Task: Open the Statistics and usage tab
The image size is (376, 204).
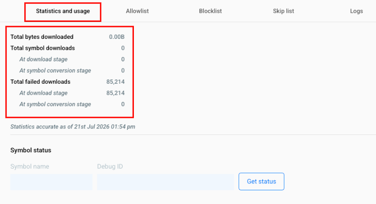Action: click(x=63, y=11)
